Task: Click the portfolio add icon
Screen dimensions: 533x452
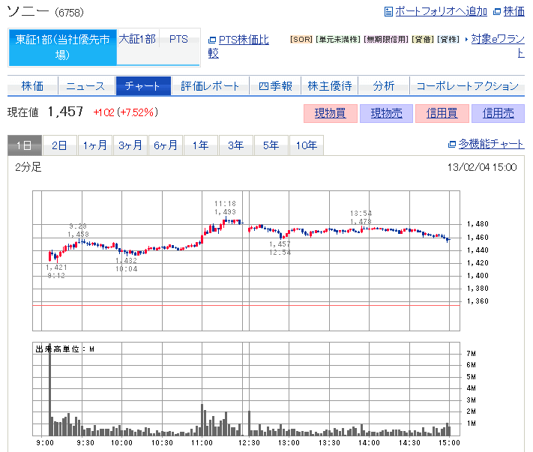Action: point(388,12)
